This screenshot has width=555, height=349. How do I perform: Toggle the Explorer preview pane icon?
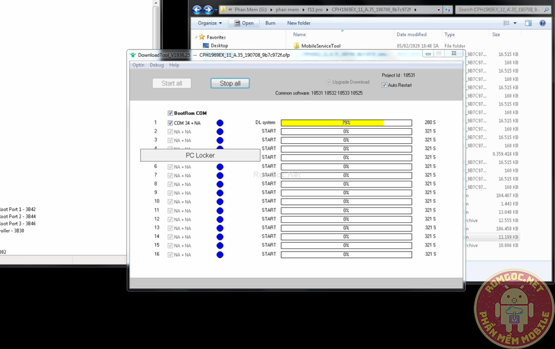[x=528, y=23]
